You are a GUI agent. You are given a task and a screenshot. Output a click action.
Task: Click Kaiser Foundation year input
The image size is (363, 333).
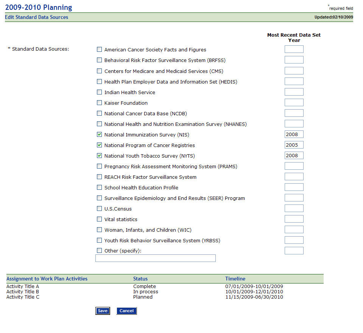[x=294, y=102]
